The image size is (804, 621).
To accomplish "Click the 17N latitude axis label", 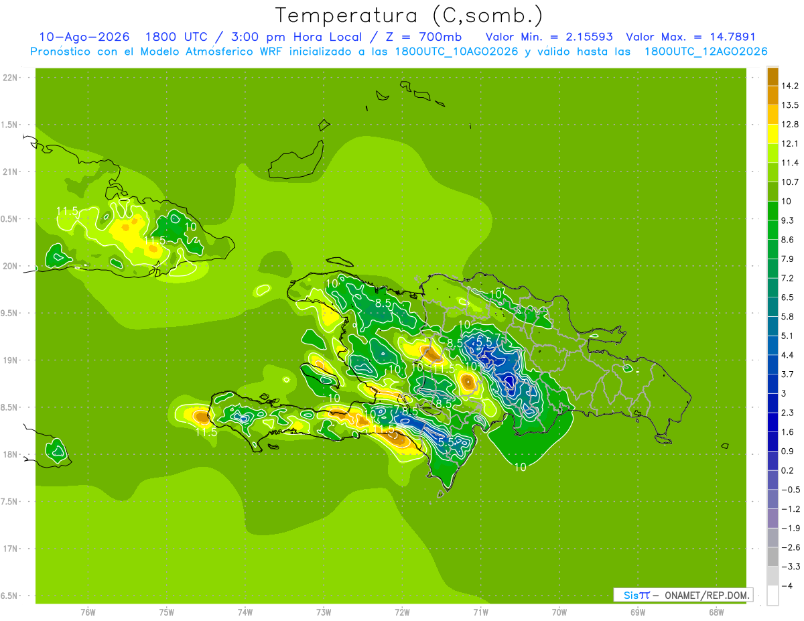I will click(11, 549).
